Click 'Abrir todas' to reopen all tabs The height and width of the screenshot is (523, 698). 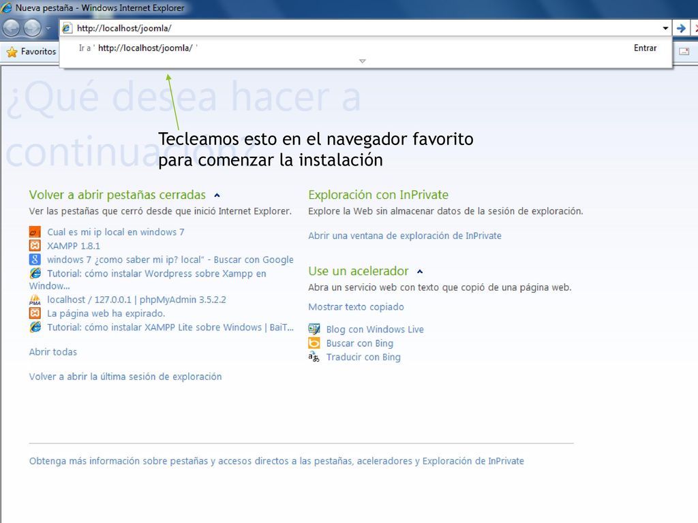click(53, 352)
